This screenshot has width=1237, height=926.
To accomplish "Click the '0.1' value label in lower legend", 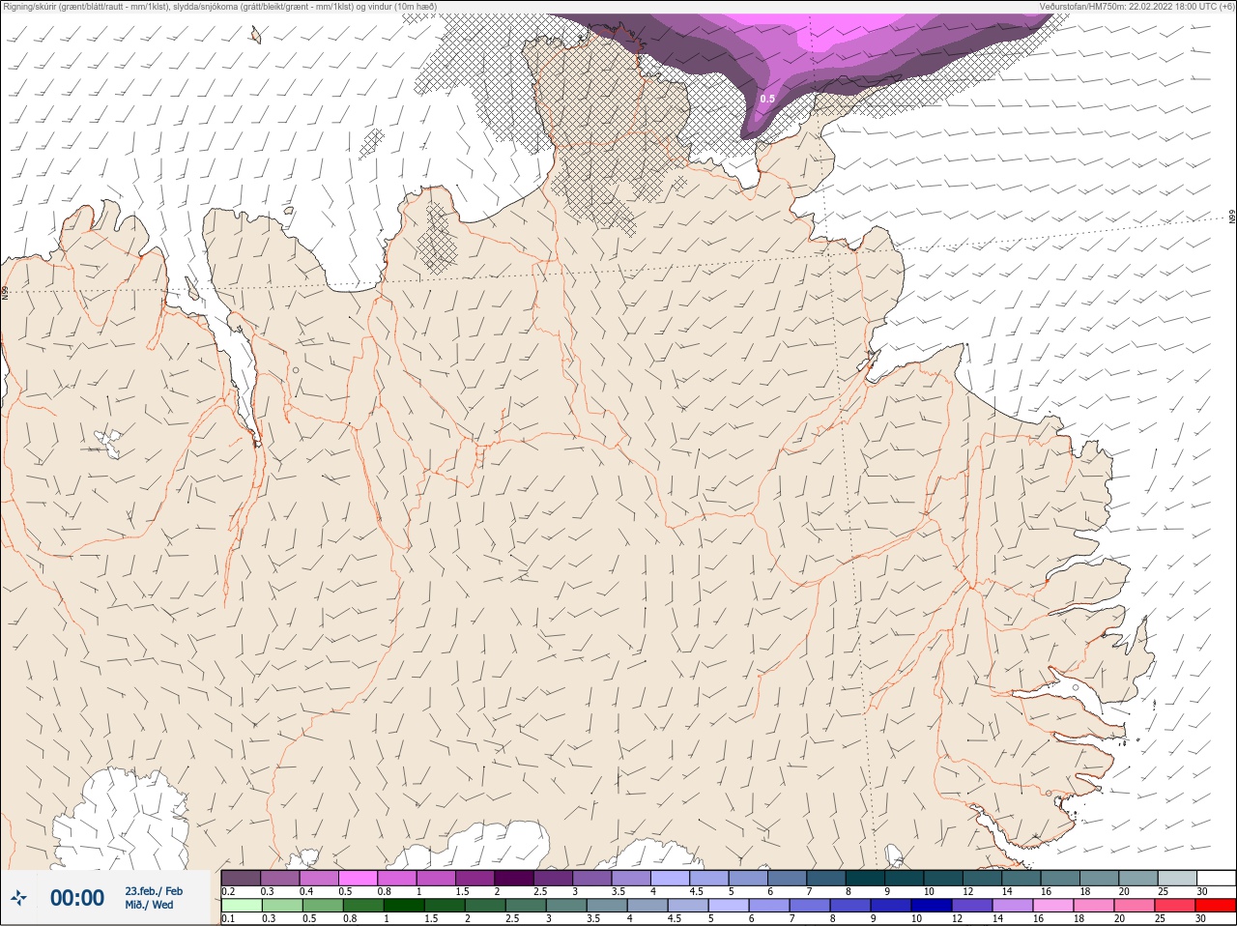I will click(x=228, y=918).
